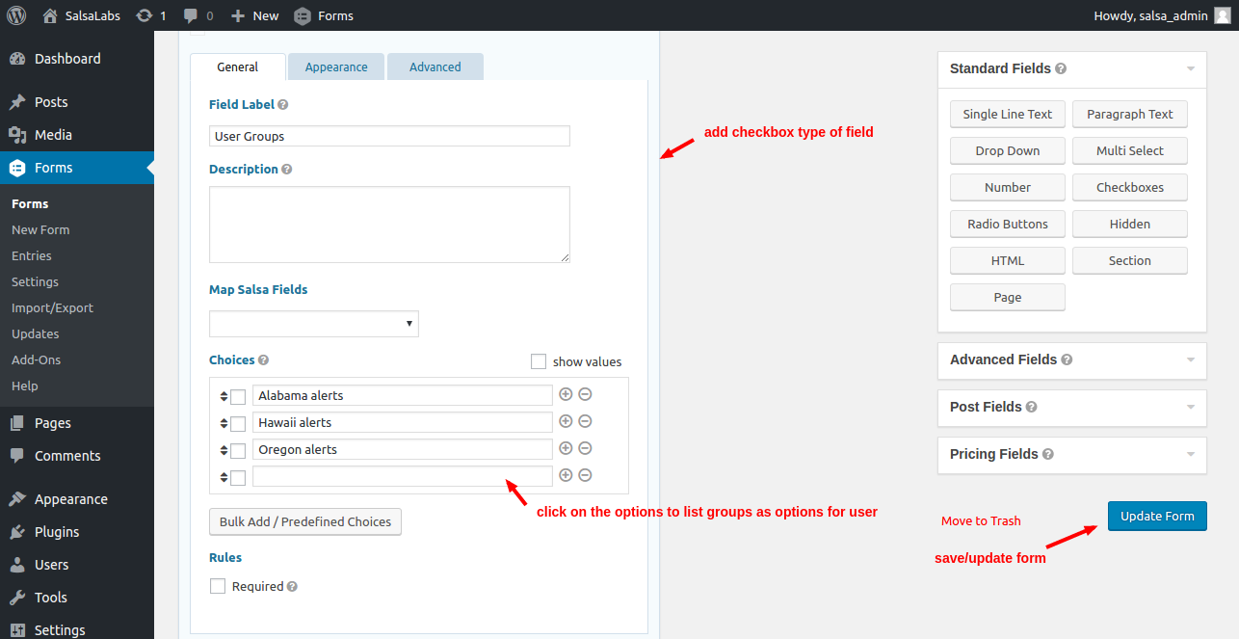Click the Move to Trash link
Screen dimensions: 1239x639
pyautogui.click(x=981, y=520)
